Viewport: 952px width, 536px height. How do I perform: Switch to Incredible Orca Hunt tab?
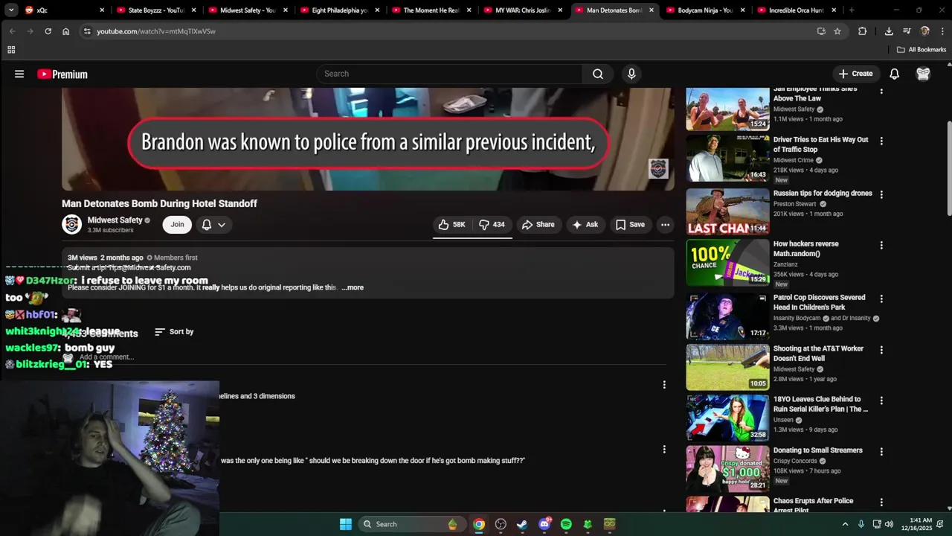(x=797, y=10)
